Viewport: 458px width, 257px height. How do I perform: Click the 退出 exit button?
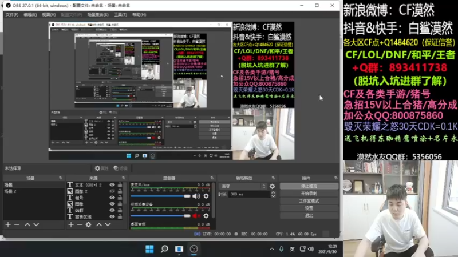(309, 216)
